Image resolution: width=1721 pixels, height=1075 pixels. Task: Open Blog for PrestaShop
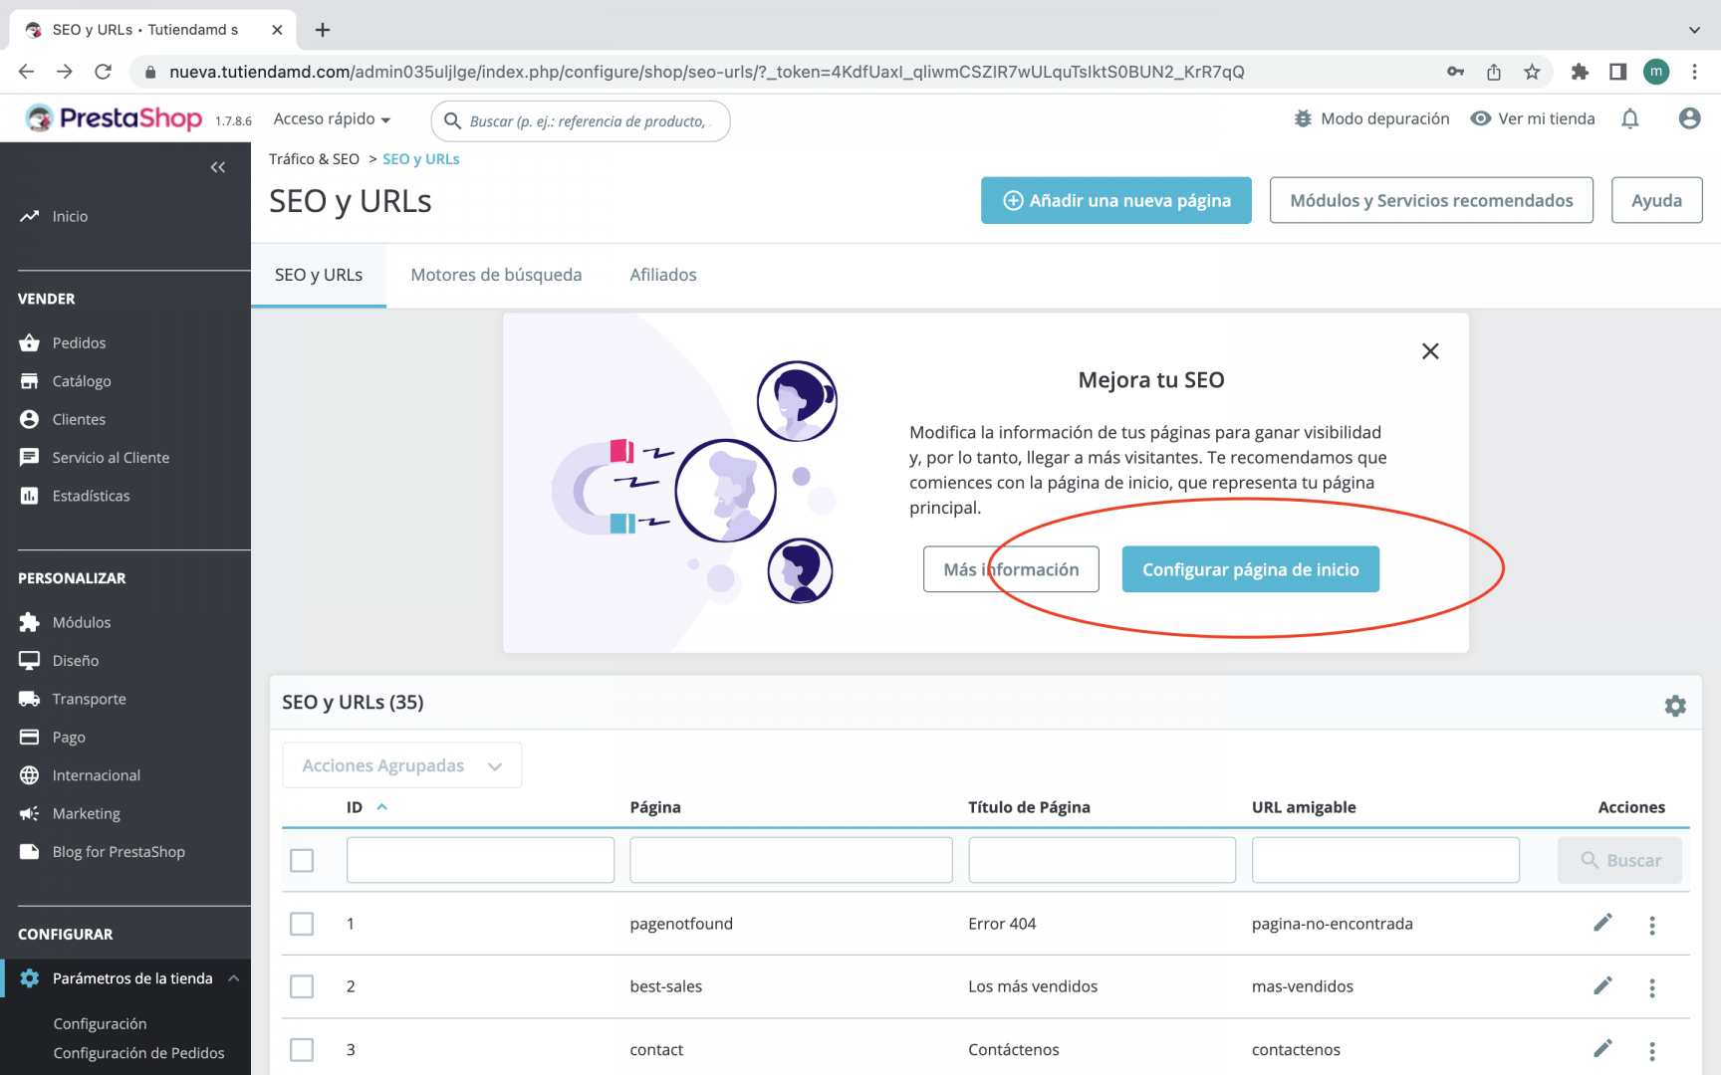click(x=119, y=852)
